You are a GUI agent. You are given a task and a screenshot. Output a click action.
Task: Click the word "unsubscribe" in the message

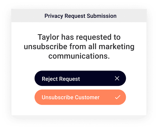(46, 47)
